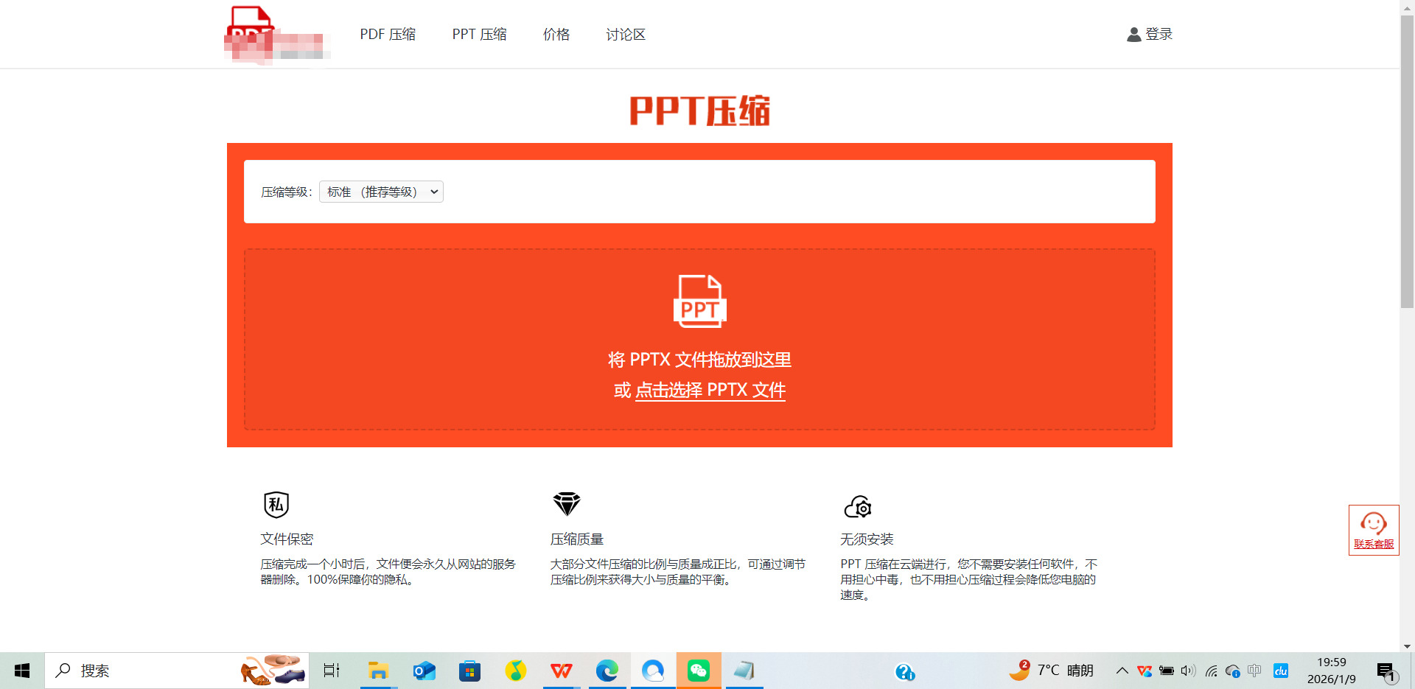
Task: Click the 无须安装 cloud gear icon
Action: point(858,507)
